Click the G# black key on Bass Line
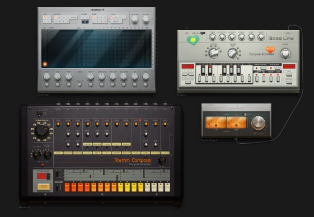 pos(232,70)
